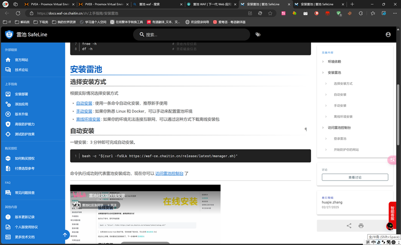
Task: Switch to the PVEB Proxmox browser tab
Action: point(103,4)
